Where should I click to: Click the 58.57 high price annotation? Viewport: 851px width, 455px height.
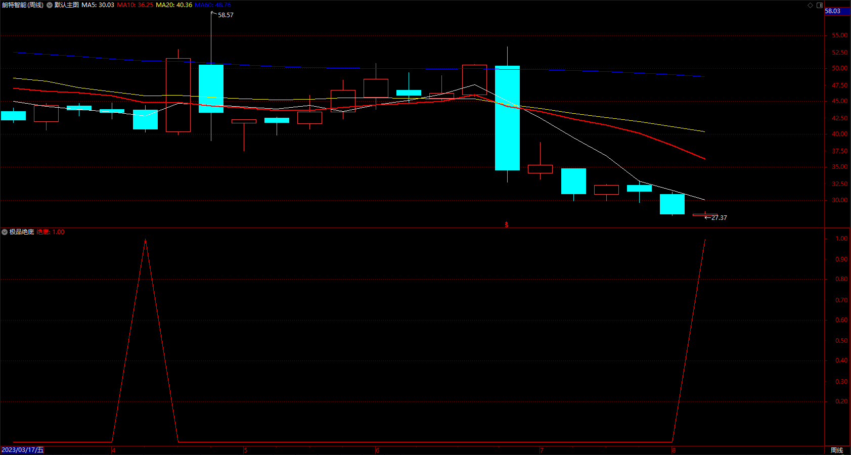click(226, 15)
